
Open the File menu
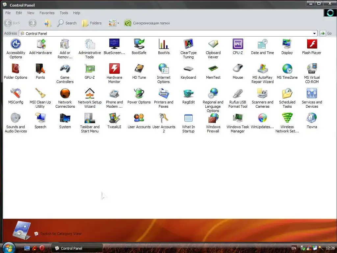(8, 13)
